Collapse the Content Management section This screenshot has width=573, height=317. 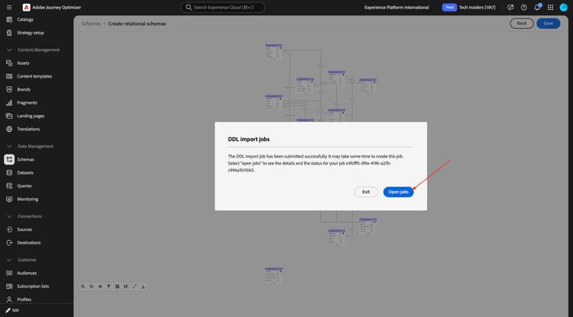(x=9, y=50)
